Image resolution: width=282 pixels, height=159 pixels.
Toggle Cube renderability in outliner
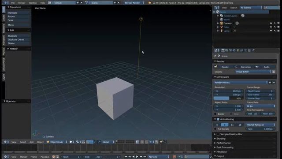(x=278, y=27)
